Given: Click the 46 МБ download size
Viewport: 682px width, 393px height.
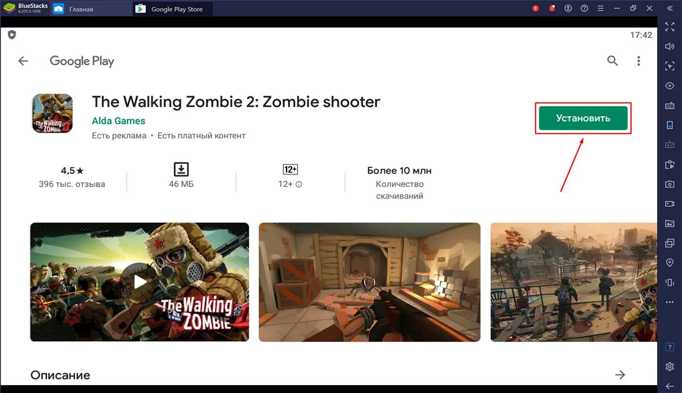Looking at the screenshot, I should (x=181, y=184).
